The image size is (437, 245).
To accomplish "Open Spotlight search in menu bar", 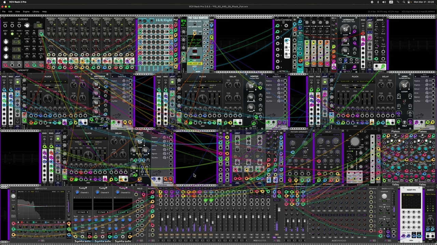I will click(404, 2).
